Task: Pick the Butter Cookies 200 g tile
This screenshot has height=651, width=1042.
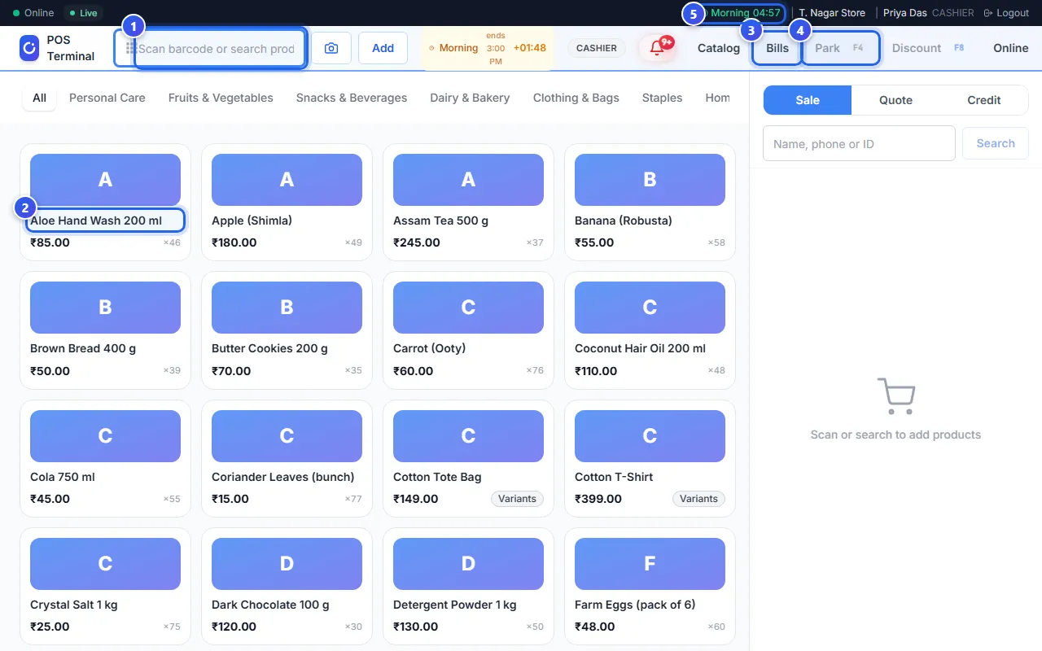Action: (287, 330)
